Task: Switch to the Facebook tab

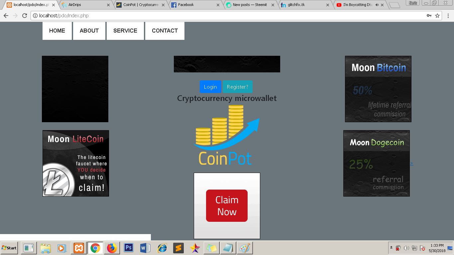Action: point(195,5)
